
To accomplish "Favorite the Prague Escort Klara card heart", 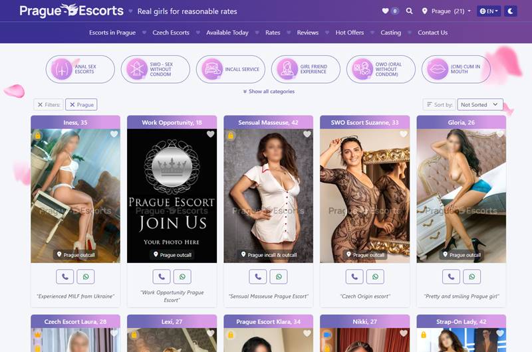I will pyautogui.click(x=307, y=333).
